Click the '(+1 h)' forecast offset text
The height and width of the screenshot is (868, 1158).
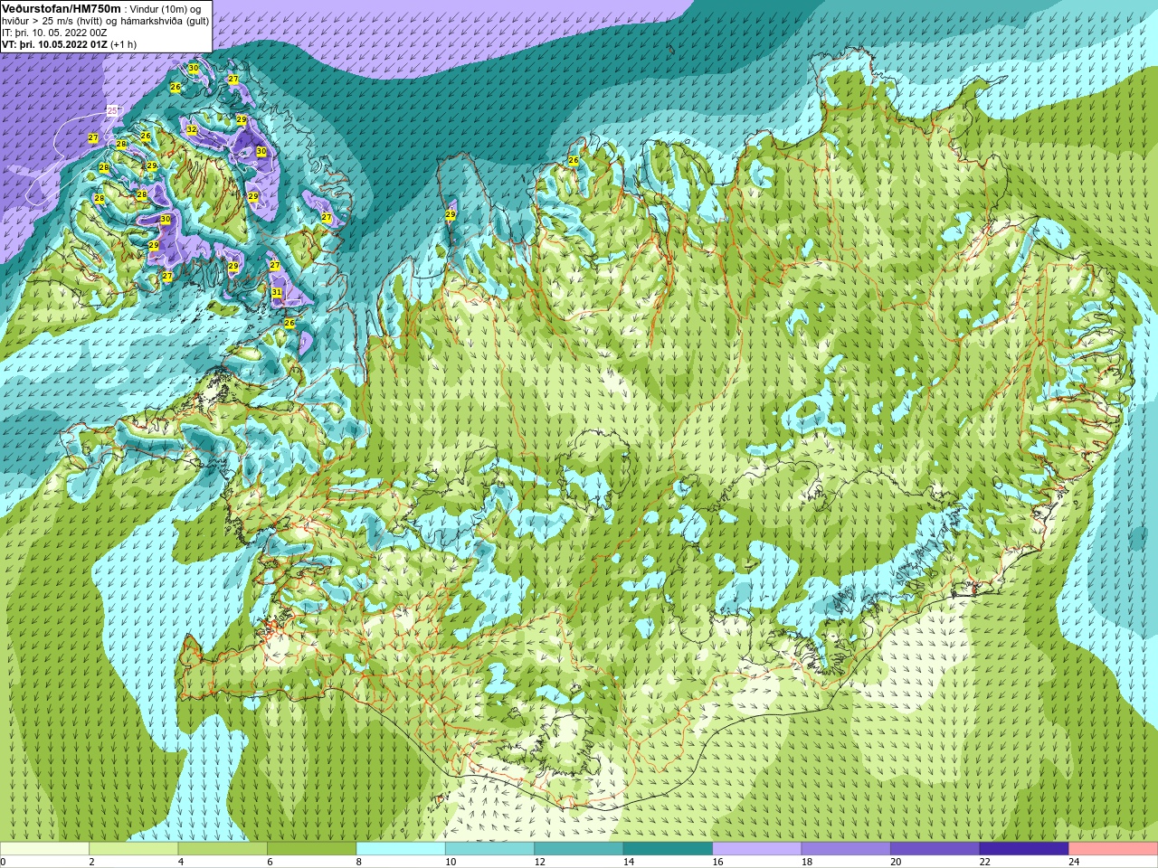pos(124,44)
